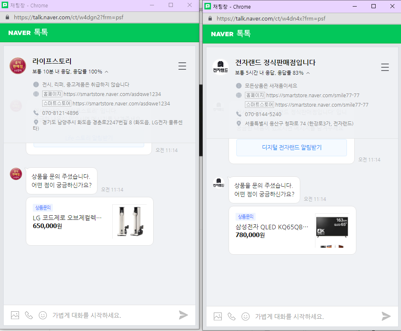The width and height of the screenshot is (401, 331).
Task: Click 전자랜드 정식판매점입니다 store name heading
Action: (275, 62)
